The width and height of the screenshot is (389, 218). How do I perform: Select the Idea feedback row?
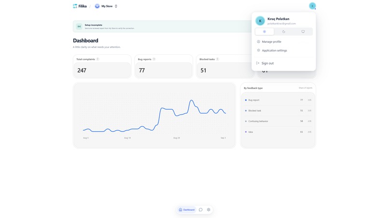click(278, 132)
